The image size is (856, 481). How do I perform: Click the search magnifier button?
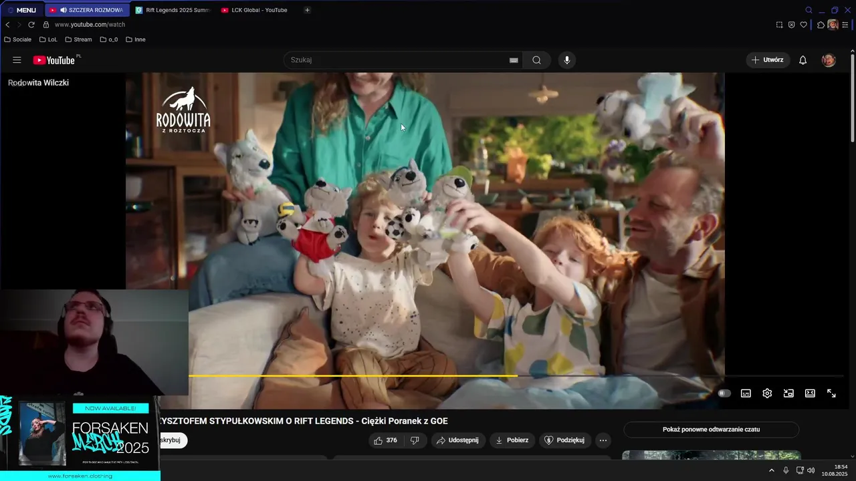pyautogui.click(x=537, y=60)
